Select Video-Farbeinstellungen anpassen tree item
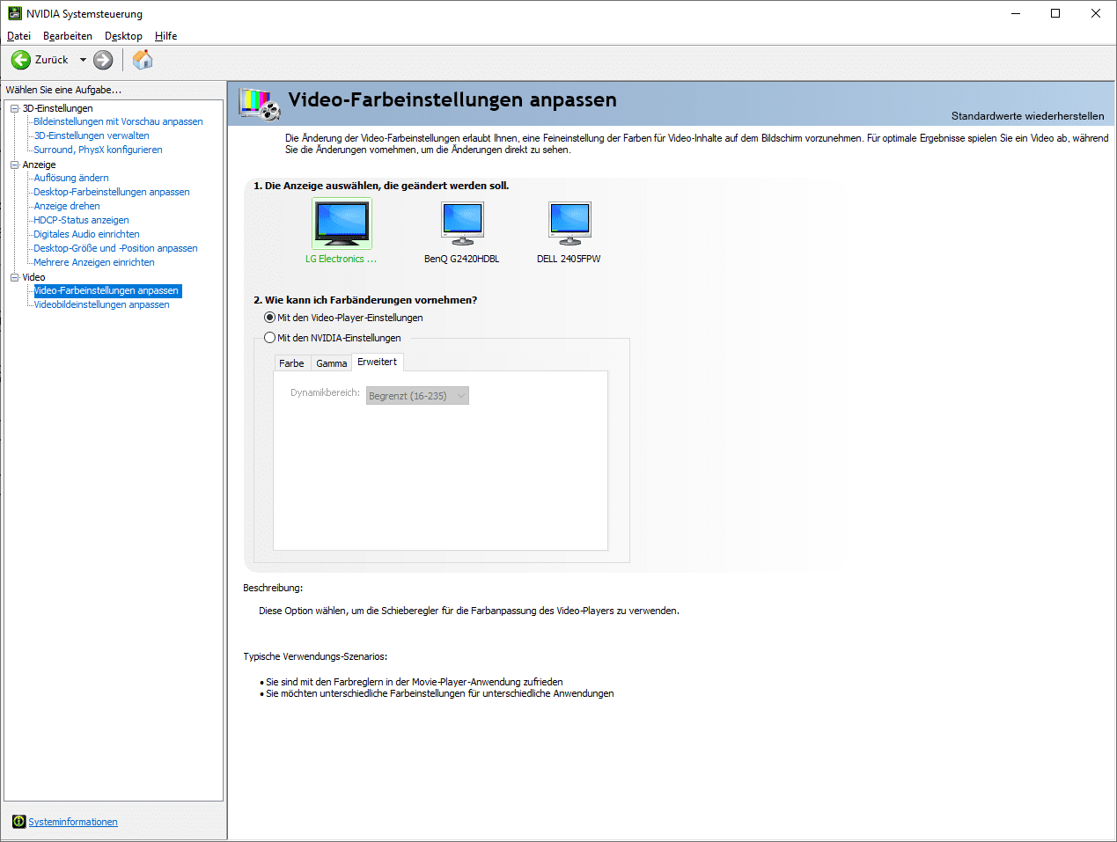 pos(107,290)
